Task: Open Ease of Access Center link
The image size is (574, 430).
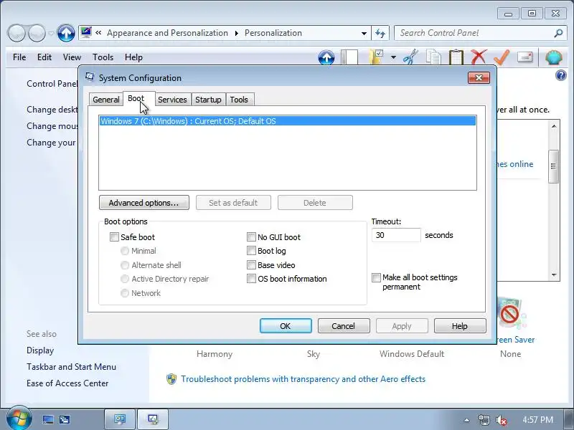Action: (67, 383)
